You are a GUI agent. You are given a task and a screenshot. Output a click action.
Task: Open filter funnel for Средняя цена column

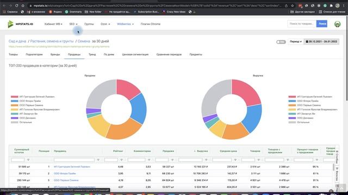tap(235, 160)
